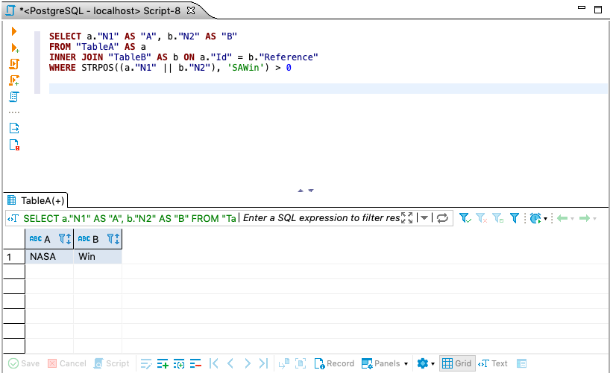Go forward with the green right arrow
The width and height of the screenshot is (610, 373).
(x=585, y=218)
